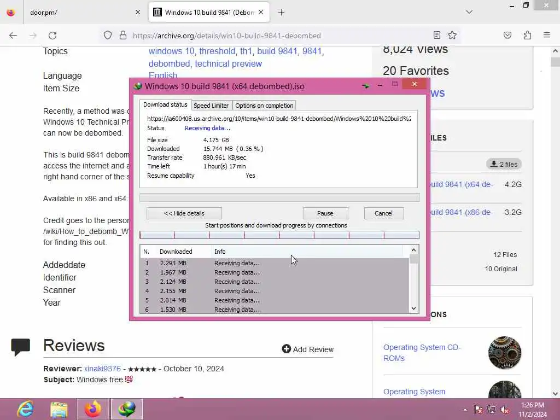Close the IDM download dialog
This screenshot has height=420, width=560.
tap(415, 84)
